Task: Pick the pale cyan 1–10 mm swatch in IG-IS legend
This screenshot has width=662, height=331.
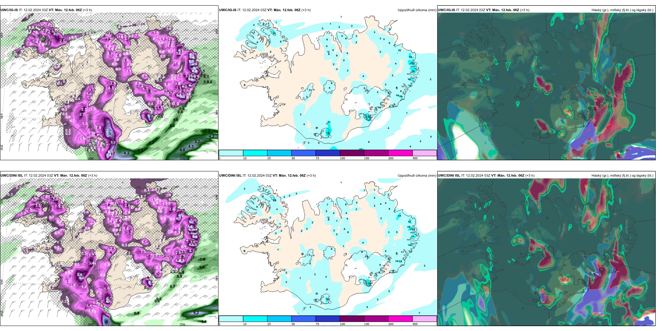Action: tap(231, 153)
